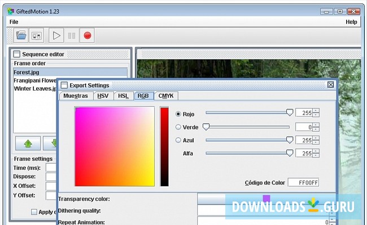367x225 pixels.
Task: Open files with the folder toolbar icon
Action: point(21,35)
